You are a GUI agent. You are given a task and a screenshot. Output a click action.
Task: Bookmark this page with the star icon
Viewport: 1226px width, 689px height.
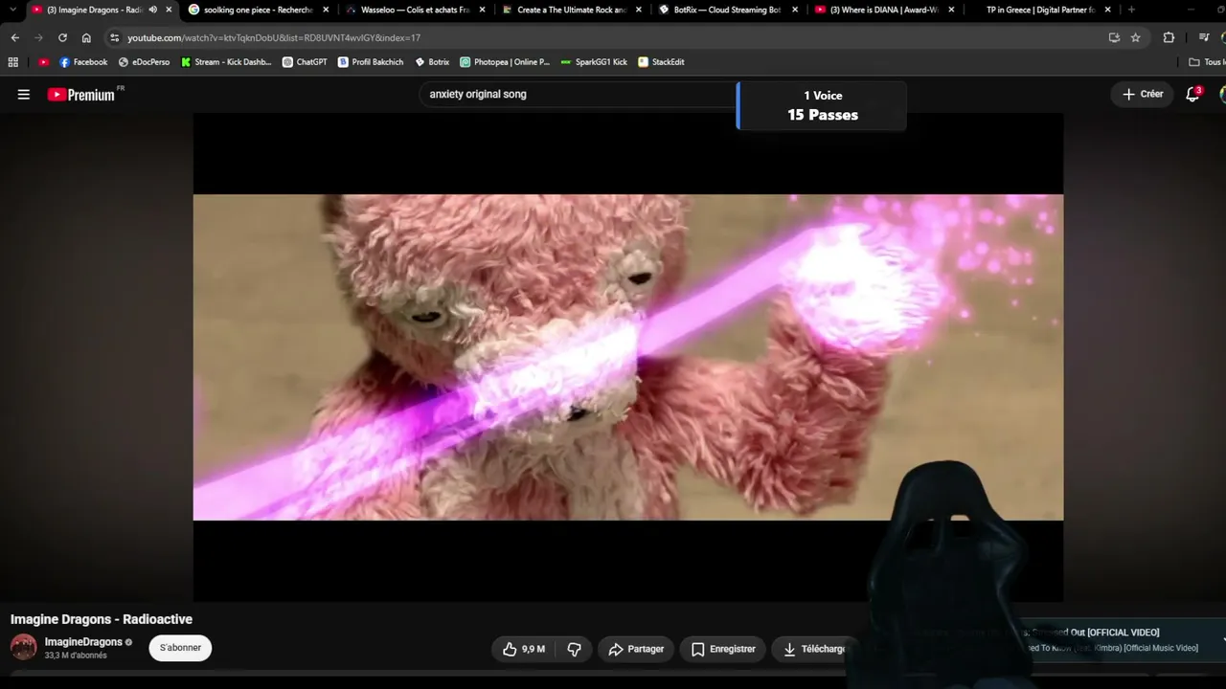click(1136, 37)
